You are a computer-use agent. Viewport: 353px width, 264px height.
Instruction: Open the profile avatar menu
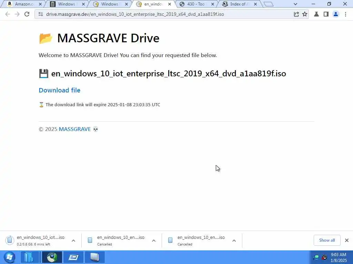tap(336, 14)
